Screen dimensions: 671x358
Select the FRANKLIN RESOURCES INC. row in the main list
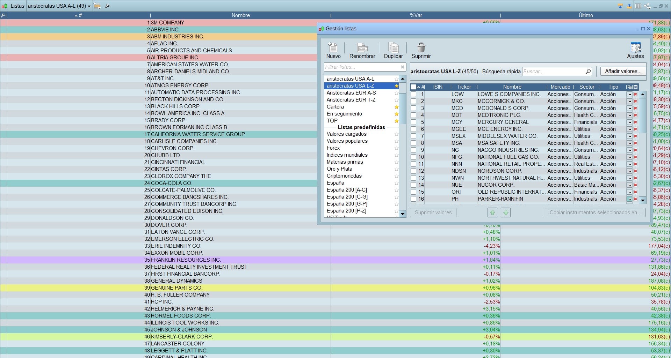pyautogui.click(x=335, y=260)
